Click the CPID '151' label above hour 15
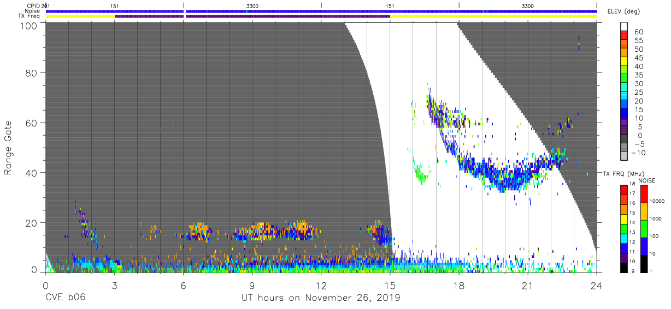The width and height of the screenshot is (671, 309). pyautogui.click(x=390, y=5)
